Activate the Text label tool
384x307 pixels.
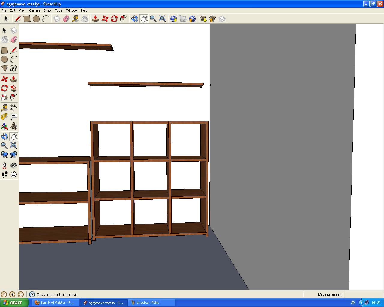click(x=13, y=117)
